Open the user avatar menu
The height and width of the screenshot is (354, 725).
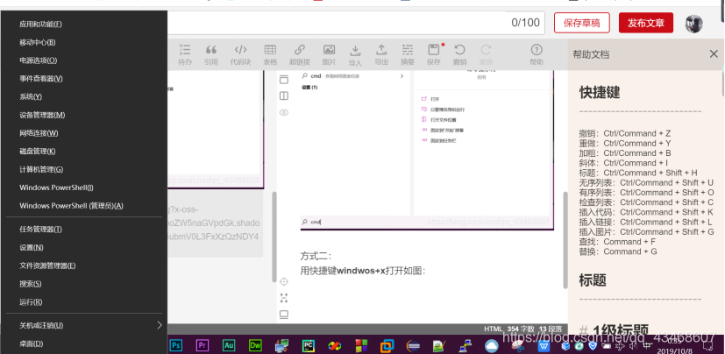pyautogui.click(x=694, y=23)
